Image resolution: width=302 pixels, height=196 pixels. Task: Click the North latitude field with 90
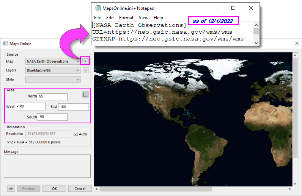coord(52,97)
